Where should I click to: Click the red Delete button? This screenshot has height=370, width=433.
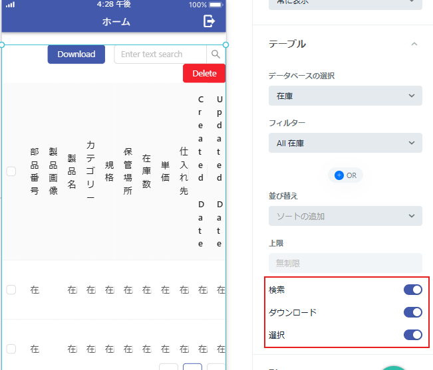[204, 73]
